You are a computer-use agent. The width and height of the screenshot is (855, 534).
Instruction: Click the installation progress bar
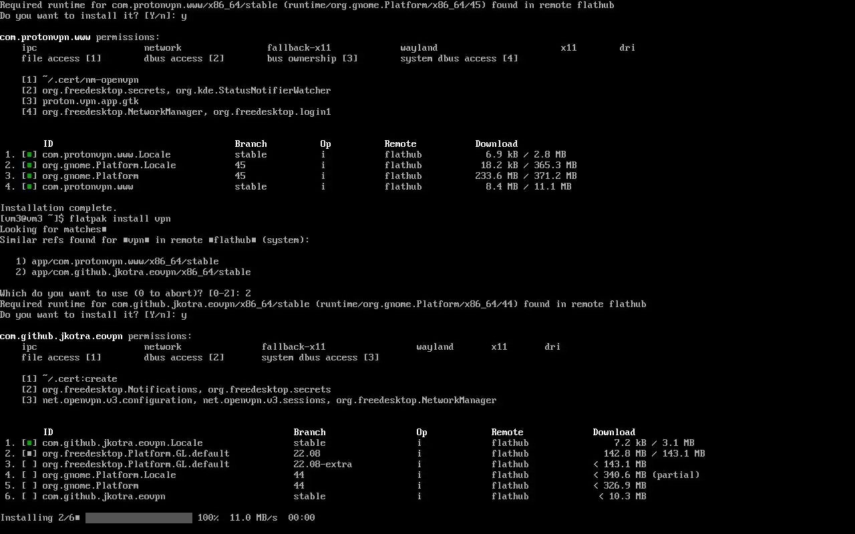point(139,518)
